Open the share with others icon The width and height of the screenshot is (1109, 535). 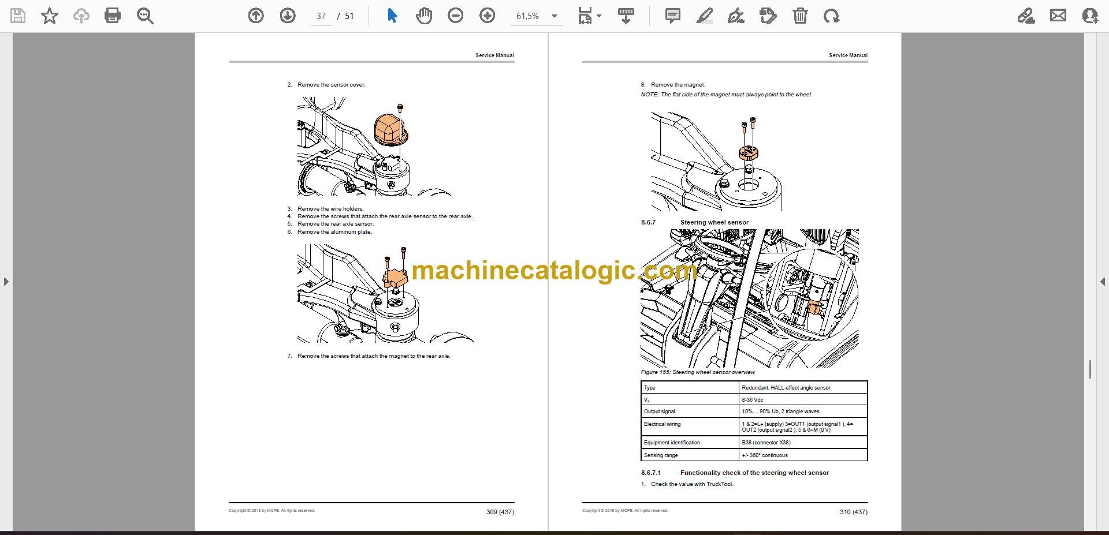1090,16
